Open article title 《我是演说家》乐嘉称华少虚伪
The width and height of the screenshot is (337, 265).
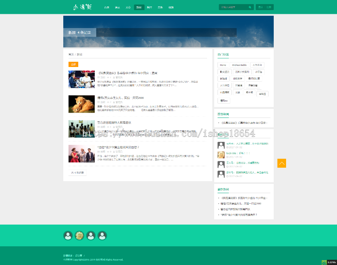[127, 73]
